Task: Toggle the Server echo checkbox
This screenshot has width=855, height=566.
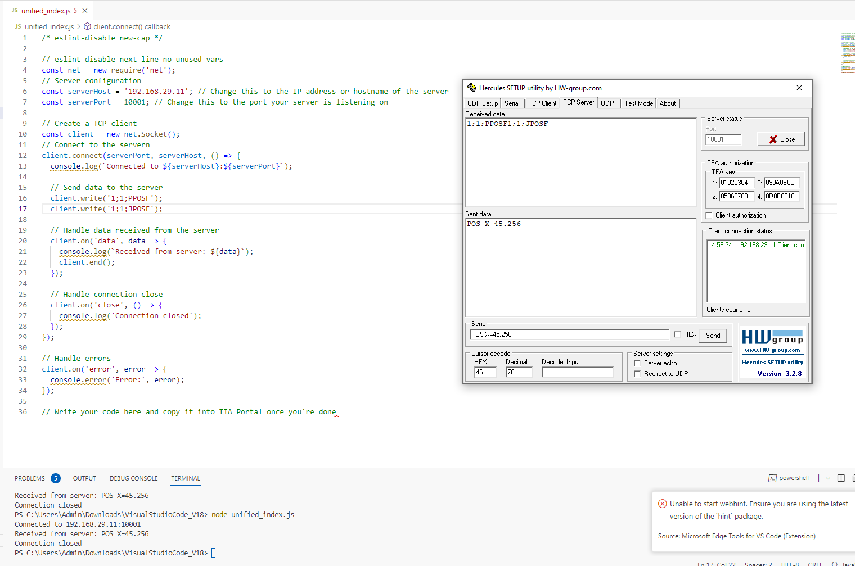Action: tap(637, 363)
